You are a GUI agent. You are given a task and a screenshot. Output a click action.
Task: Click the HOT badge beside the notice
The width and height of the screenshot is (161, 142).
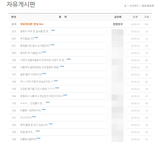click(x=41, y=24)
